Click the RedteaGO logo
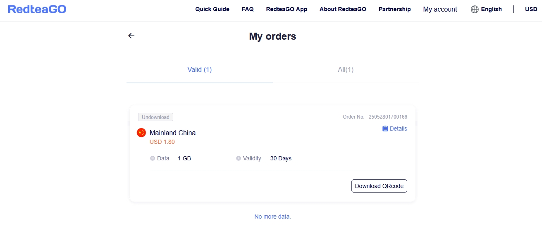 [37, 9]
